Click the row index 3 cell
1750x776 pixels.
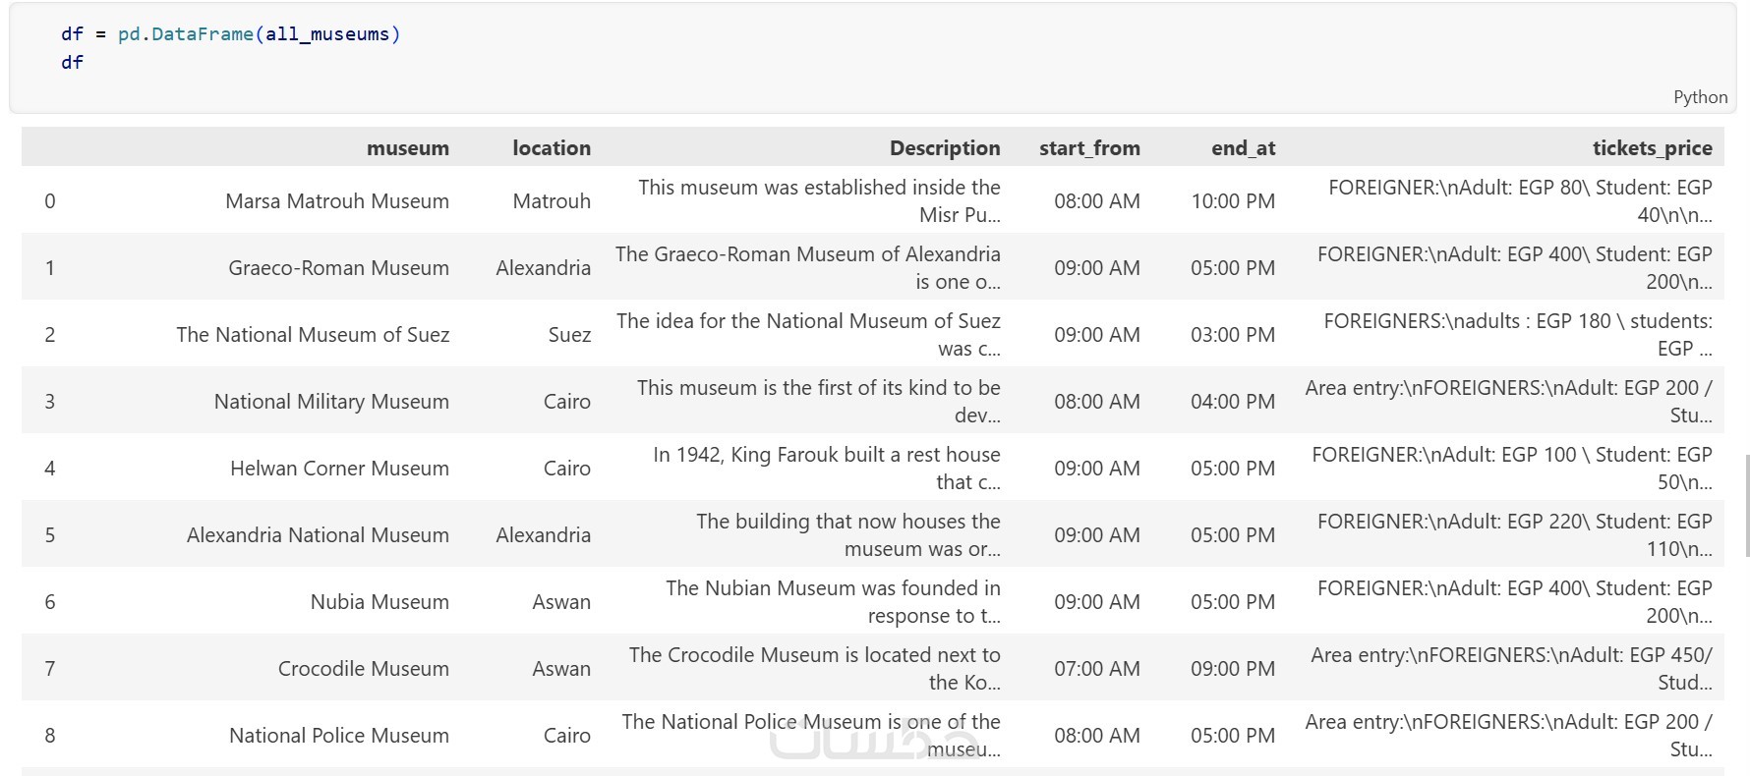(50, 402)
